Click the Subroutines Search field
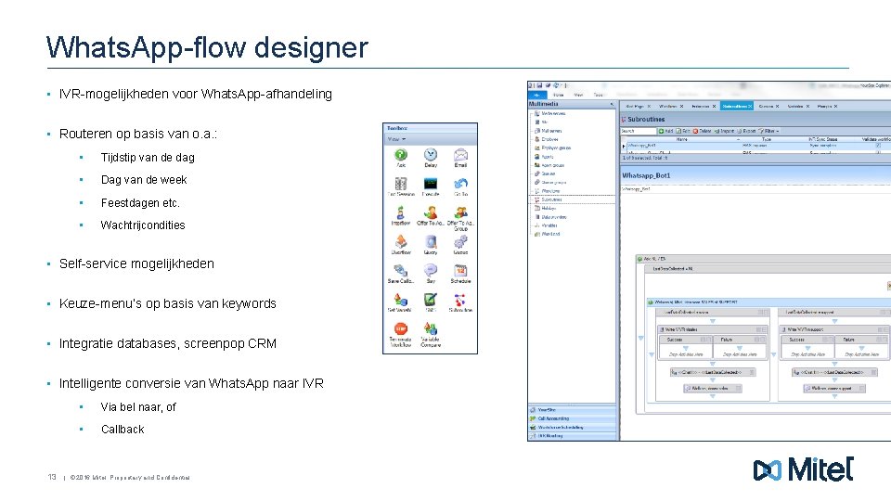The image size is (891, 501). click(x=639, y=131)
